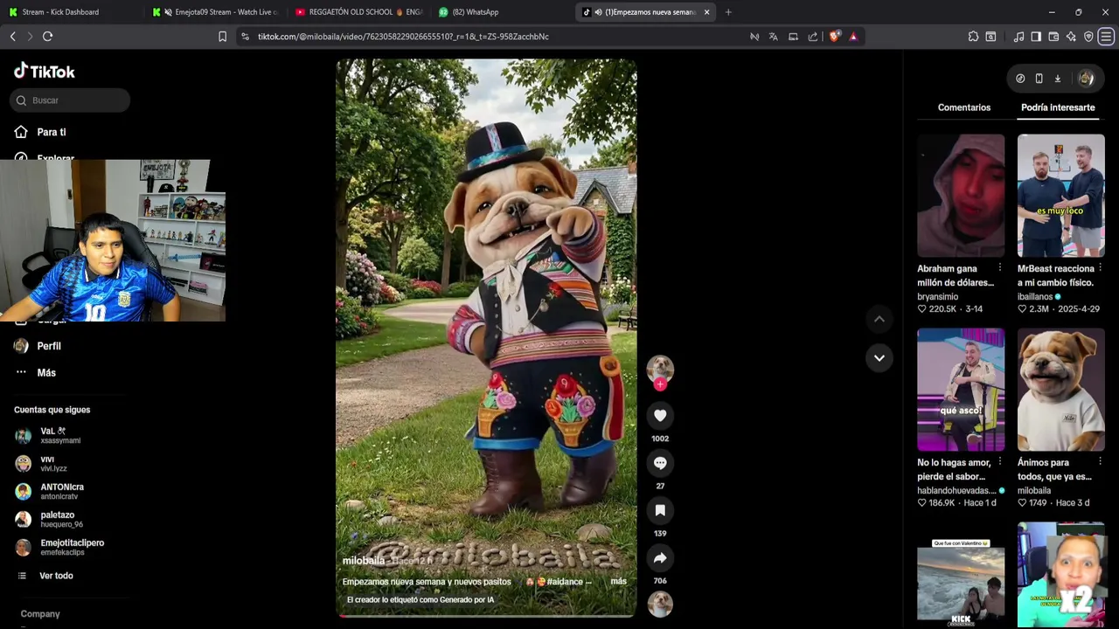Mute the TikTok tab via speaker icon

tap(598, 12)
